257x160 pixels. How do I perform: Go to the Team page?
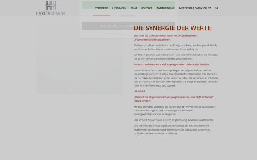pos(134,8)
